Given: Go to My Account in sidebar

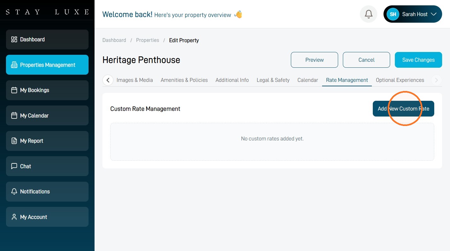Looking at the screenshot, I should click(x=47, y=217).
